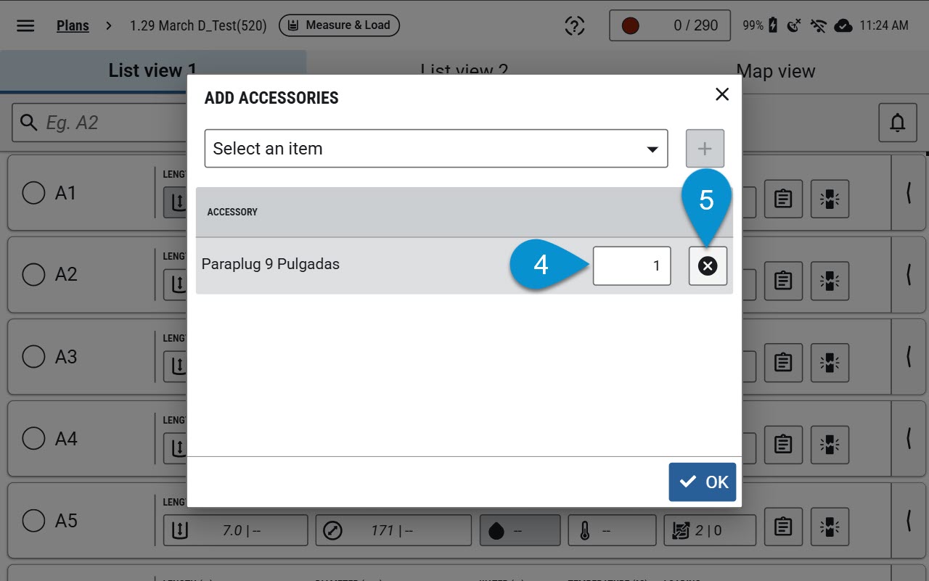Open the Plans breadcrumb link
Viewport: 929px width, 581px height.
tap(73, 25)
